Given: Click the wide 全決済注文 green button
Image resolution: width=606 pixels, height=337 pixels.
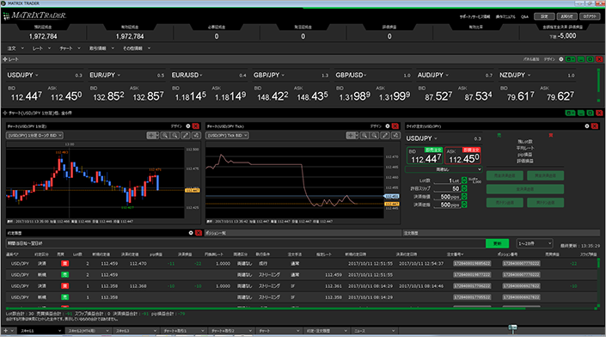Looking at the screenshot, I should (525, 189).
